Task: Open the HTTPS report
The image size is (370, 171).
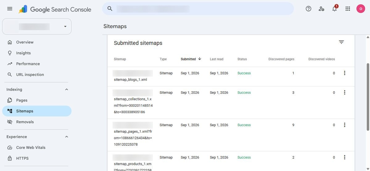Action: 37,158
